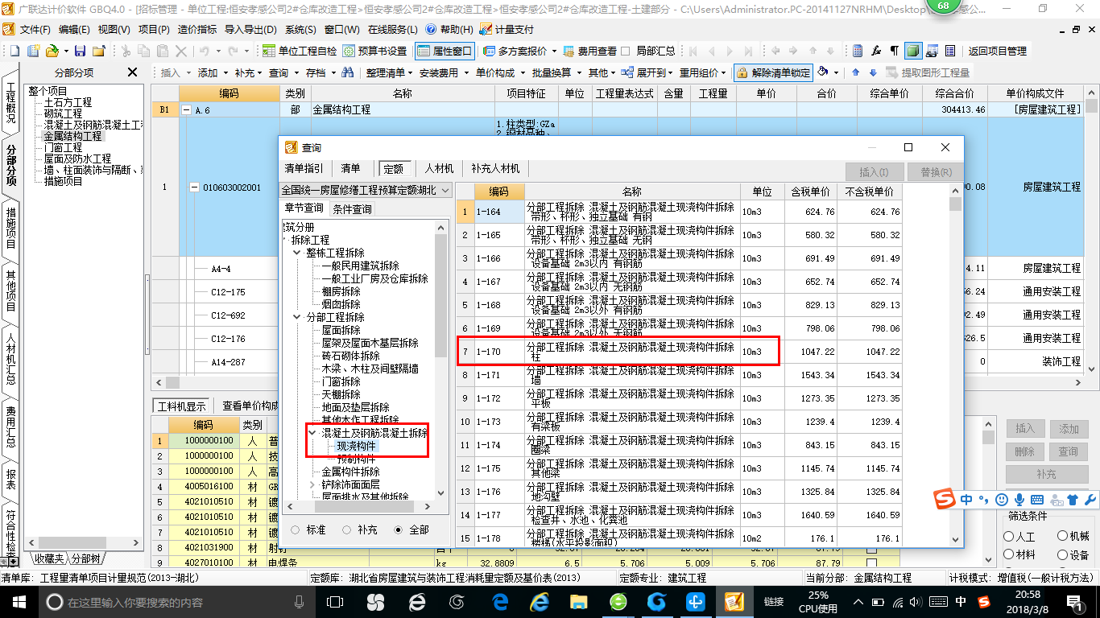Close the 分部分项 side panel with X
The image size is (1100, 618).
tap(133, 72)
